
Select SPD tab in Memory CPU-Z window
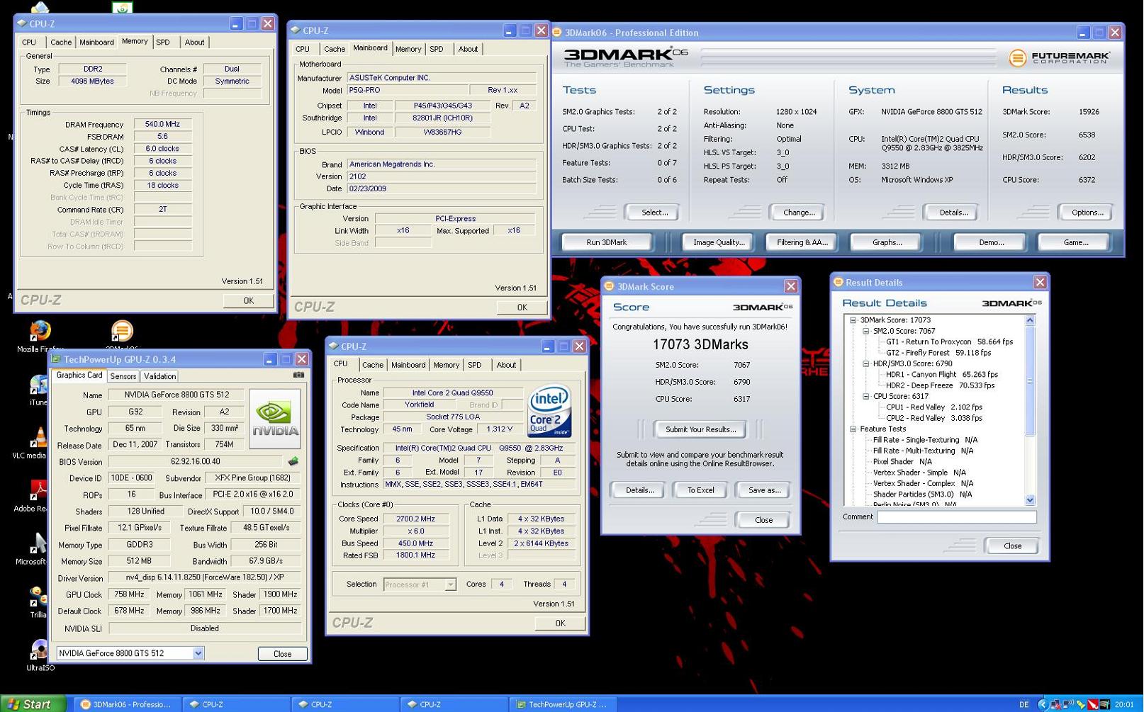point(163,43)
